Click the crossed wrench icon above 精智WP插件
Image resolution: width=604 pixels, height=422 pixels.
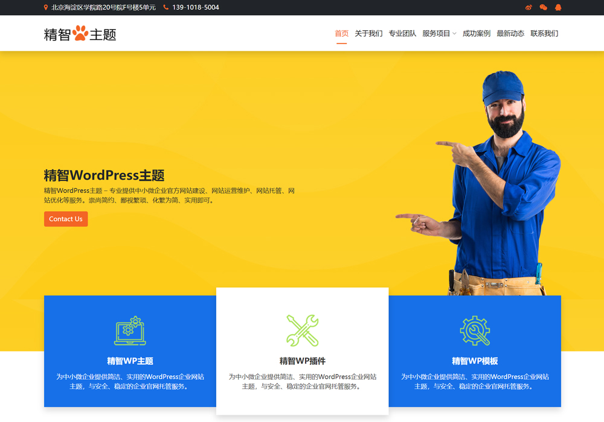(x=302, y=330)
